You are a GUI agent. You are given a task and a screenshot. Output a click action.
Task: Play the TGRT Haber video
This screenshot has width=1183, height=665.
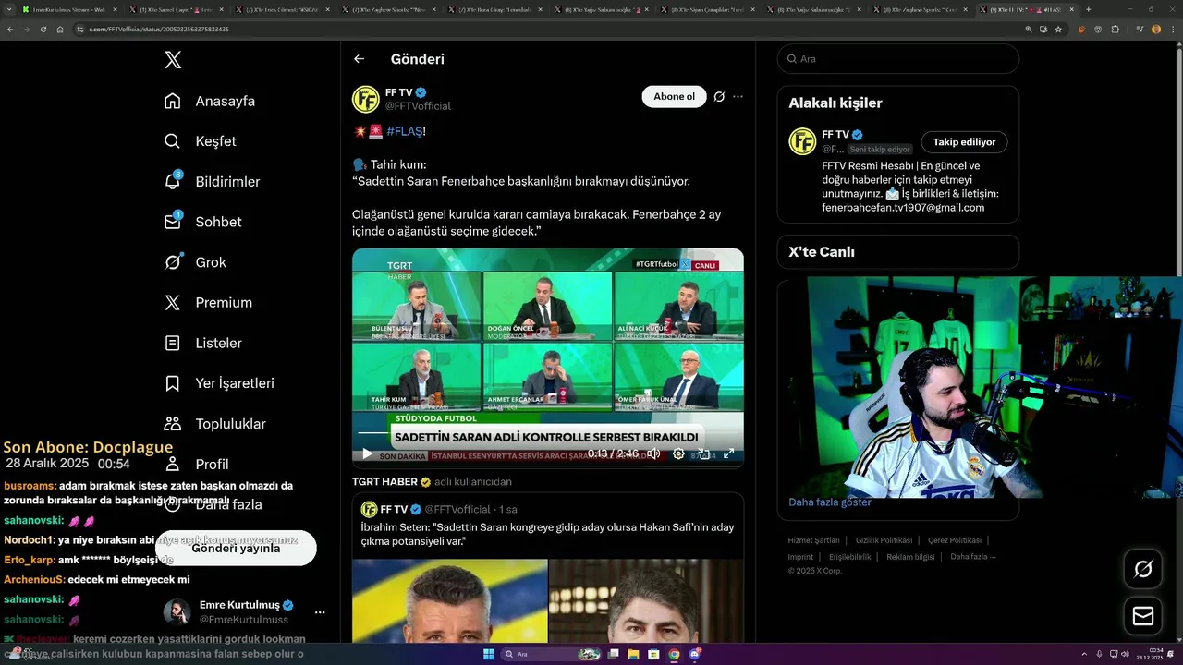367,453
